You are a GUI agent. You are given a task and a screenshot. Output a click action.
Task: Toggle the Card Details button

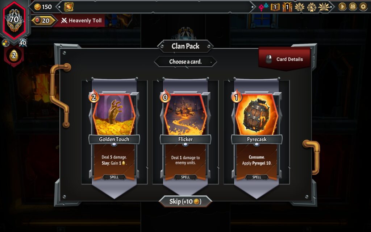point(284,59)
